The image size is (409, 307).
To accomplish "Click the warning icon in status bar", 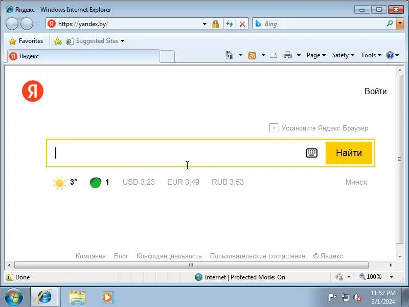I will [x=9, y=277].
